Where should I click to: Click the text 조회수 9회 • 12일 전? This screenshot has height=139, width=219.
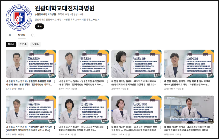point(120,89)
